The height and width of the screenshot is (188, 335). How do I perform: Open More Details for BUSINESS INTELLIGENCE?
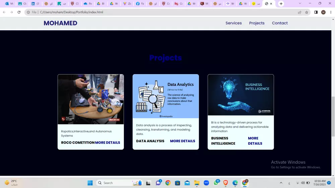(255, 141)
